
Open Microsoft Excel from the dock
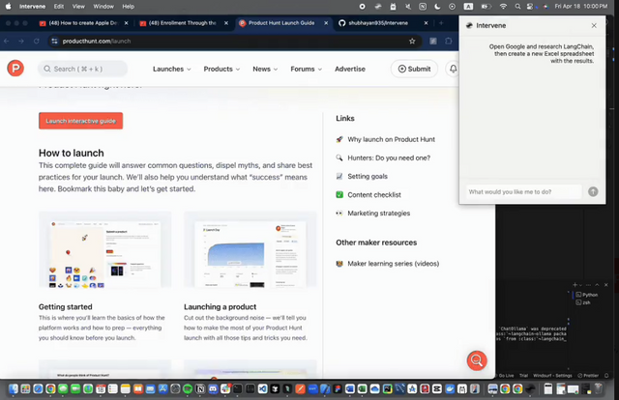[x=362, y=389]
